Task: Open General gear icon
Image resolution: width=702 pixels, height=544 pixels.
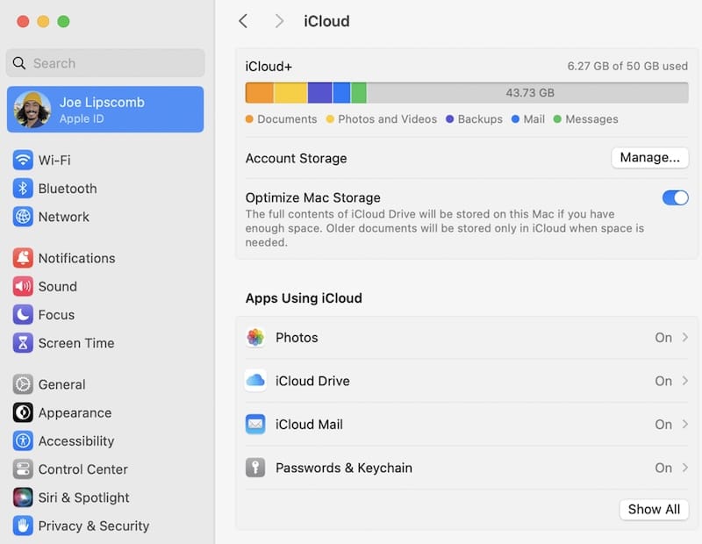Action: 23,384
